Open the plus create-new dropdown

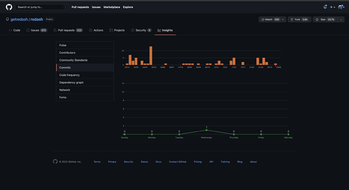332,7
